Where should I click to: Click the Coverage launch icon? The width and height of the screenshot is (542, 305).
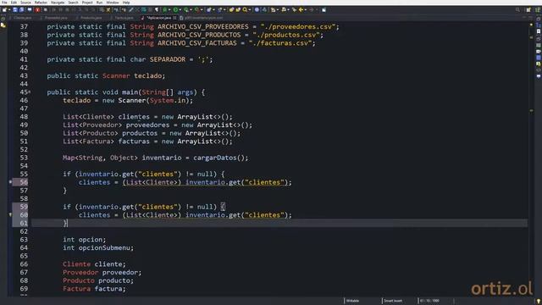click(x=186, y=9)
